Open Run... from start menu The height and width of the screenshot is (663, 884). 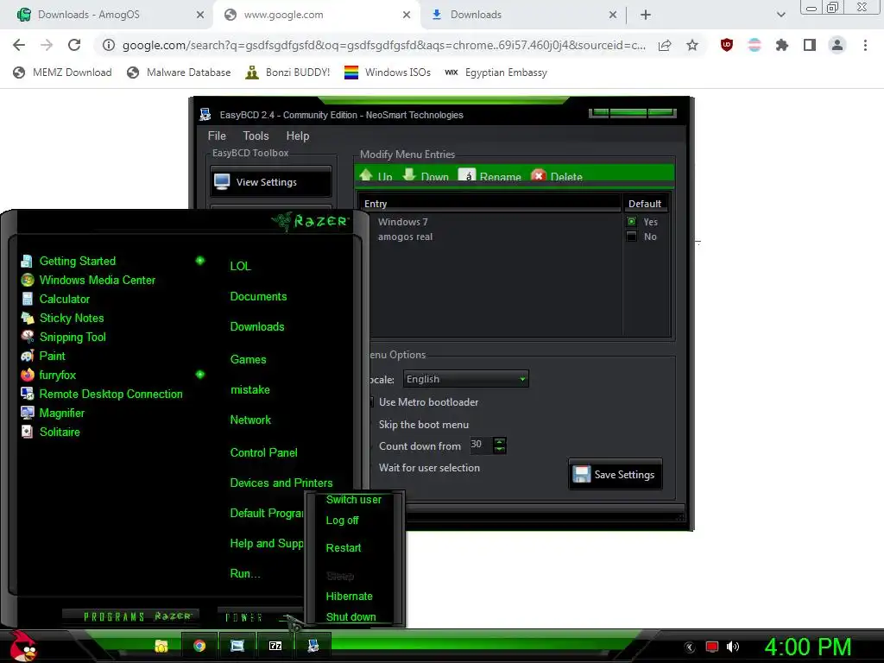tap(245, 574)
